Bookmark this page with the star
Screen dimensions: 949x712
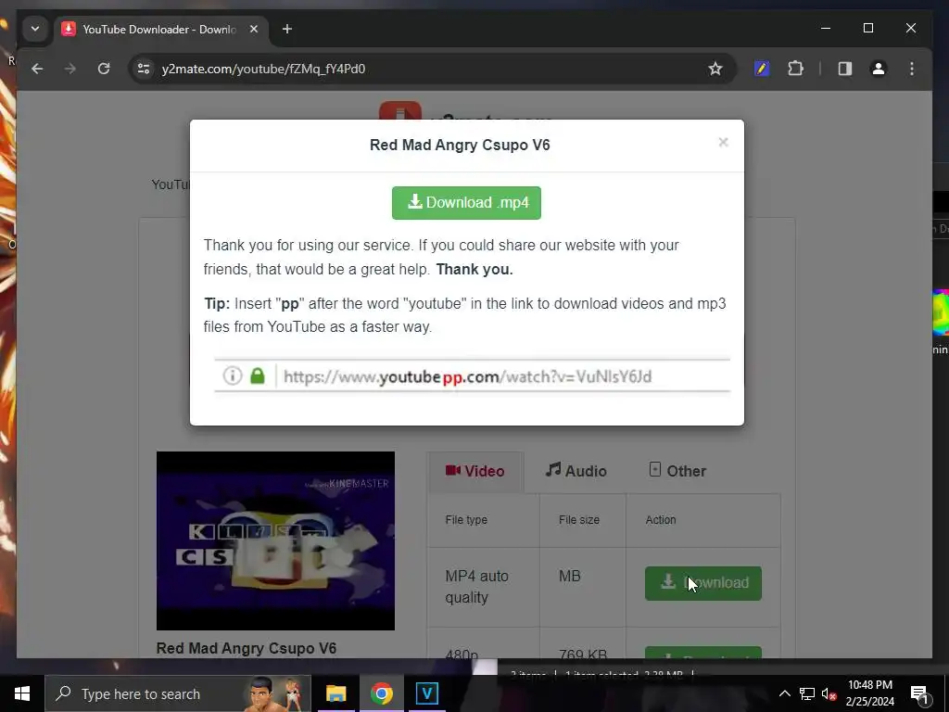[x=715, y=69]
